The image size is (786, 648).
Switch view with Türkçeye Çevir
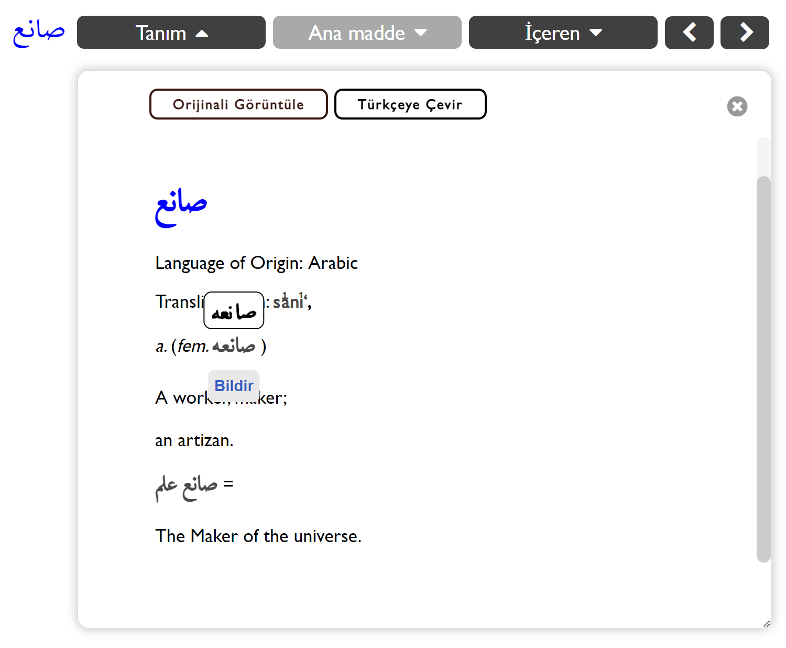(410, 104)
